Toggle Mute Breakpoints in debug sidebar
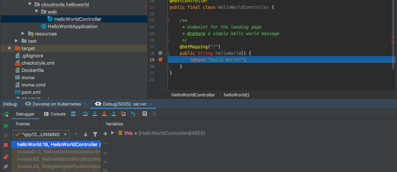This screenshot has height=172, width=397. (6, 166)
